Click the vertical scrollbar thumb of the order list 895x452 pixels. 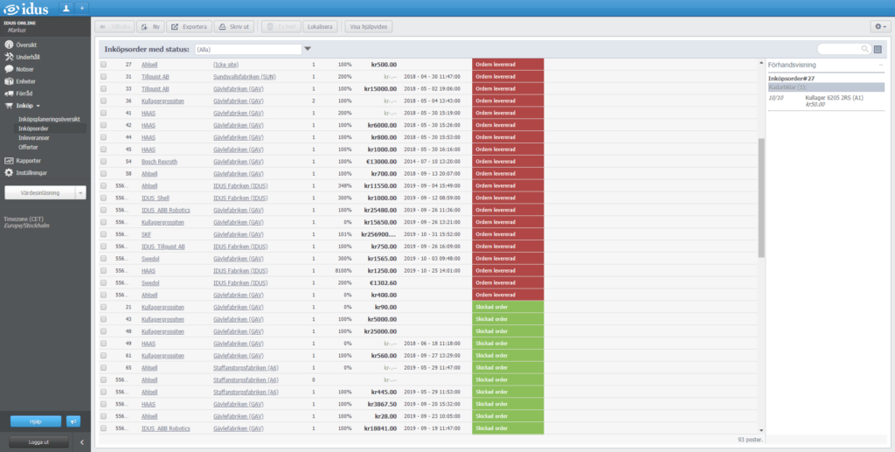[761, 198]
